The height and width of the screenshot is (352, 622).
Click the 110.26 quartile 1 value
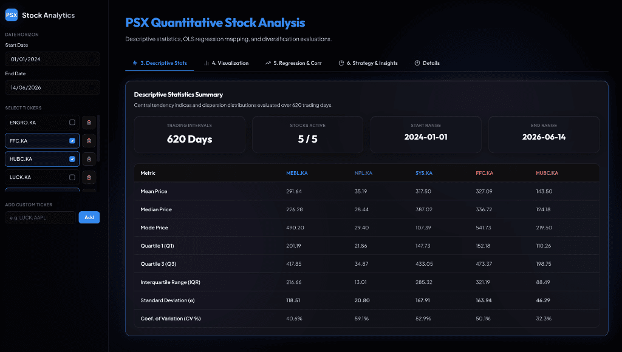(544, 246)
